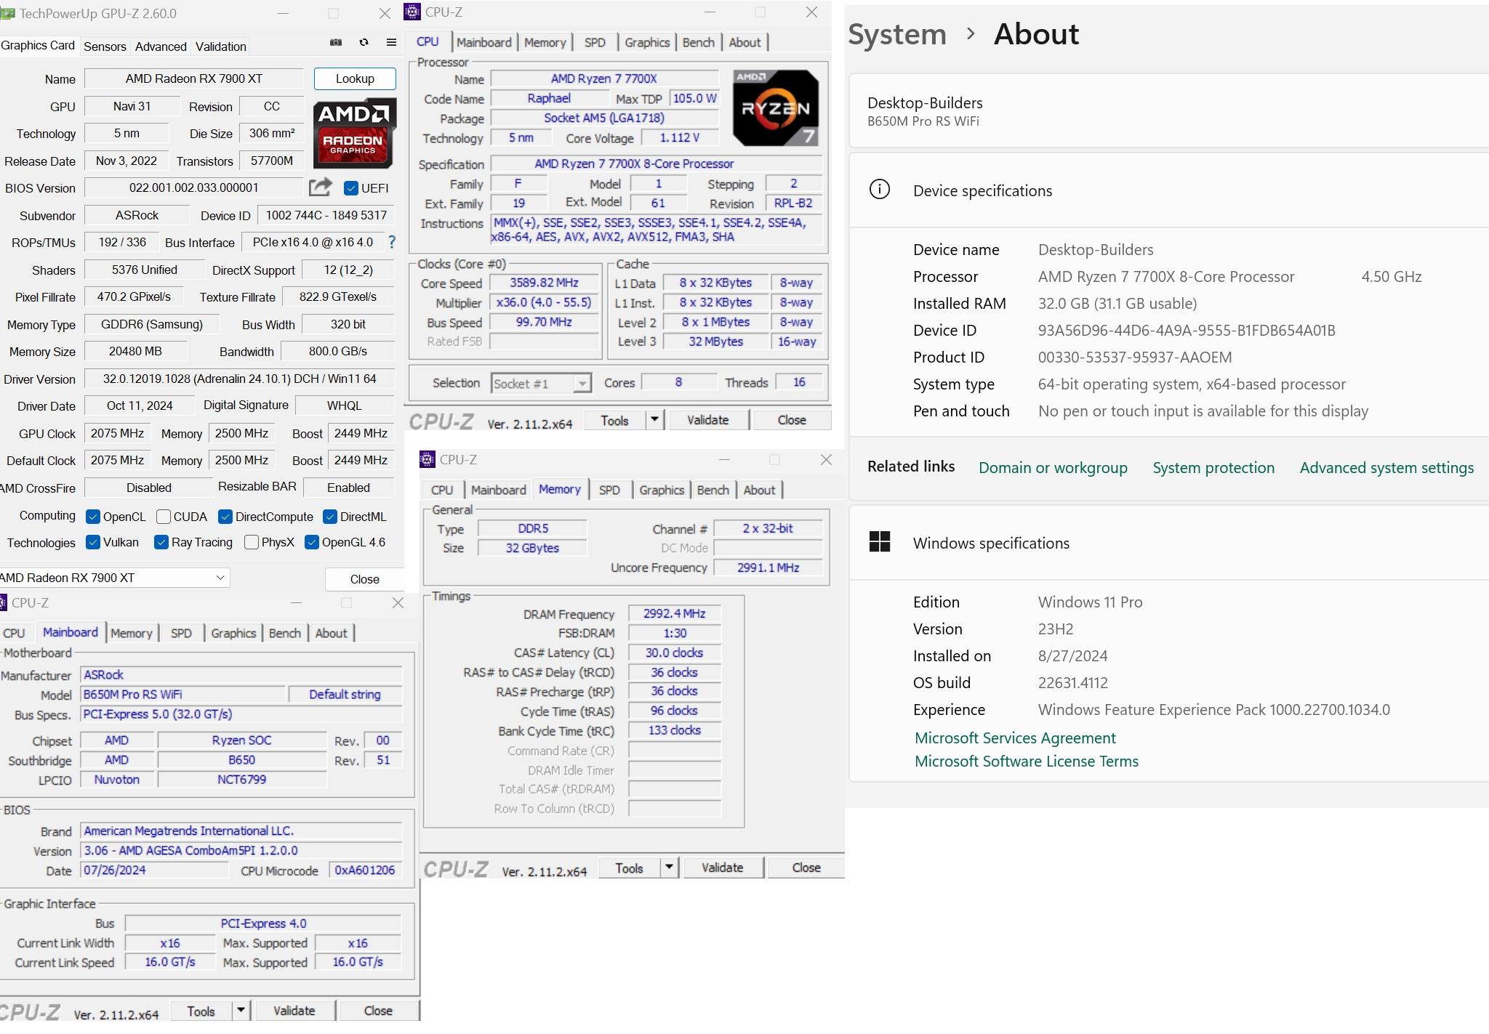Click the DRAM Frequency value 2992.4 MHz

(674, 613)
